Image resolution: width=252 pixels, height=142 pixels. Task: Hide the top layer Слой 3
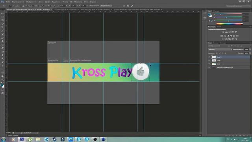coord(209,57)
